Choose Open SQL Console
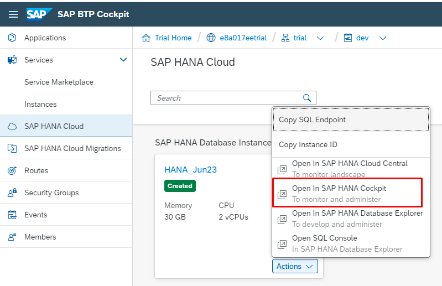Viewport: 442px width, 286px height. click(x=351, y=244)
